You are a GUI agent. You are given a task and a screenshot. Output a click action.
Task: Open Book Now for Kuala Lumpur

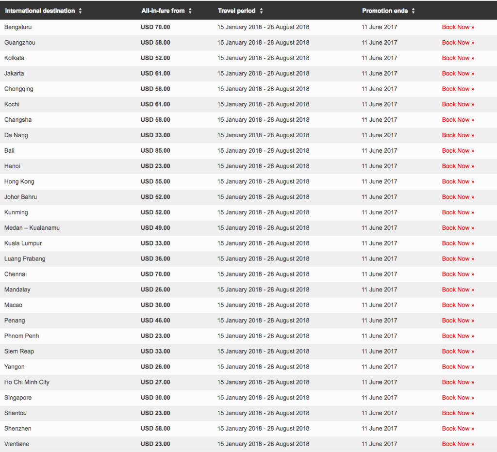[458, 243]
